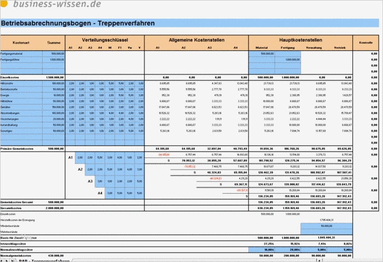Select the A1 row label in step allocation
The width and height of the screenshot is (383, 262).
(71, 158)
